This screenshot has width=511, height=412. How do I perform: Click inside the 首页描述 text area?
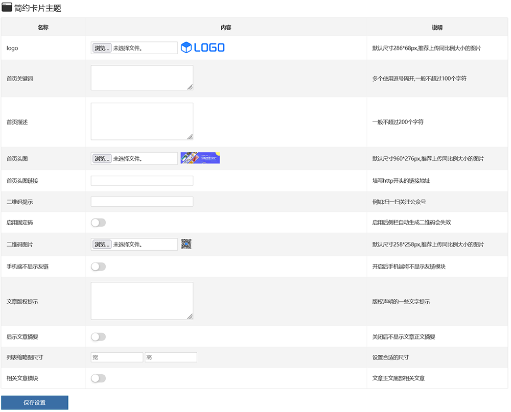coord(142,121)
